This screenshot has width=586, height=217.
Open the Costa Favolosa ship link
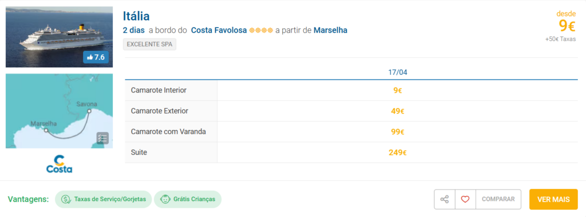pyautogui.click(x=219, y=30)
